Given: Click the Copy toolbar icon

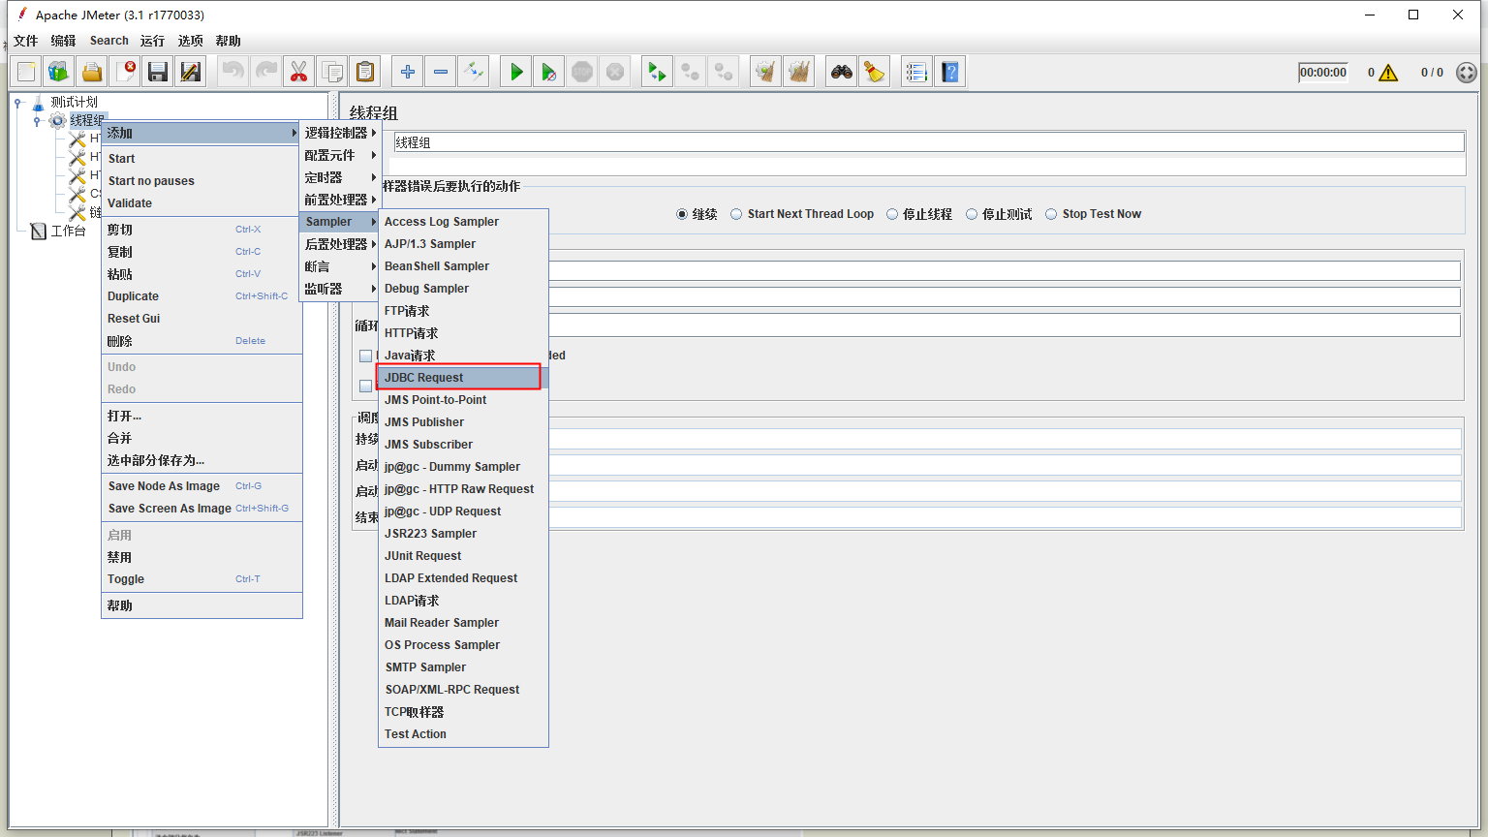Looking at the screenshot, I should 332,72.
